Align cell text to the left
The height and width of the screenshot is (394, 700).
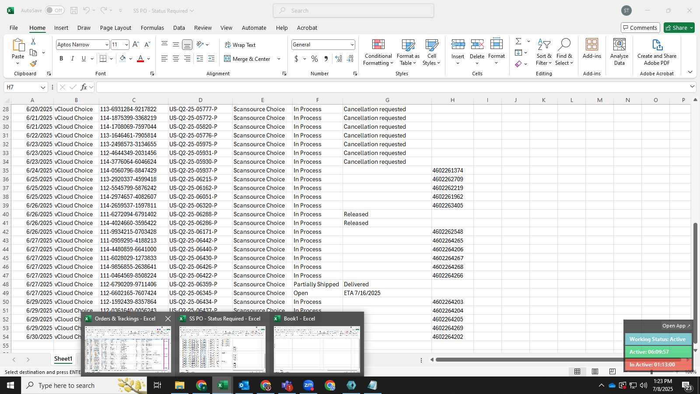164,59
